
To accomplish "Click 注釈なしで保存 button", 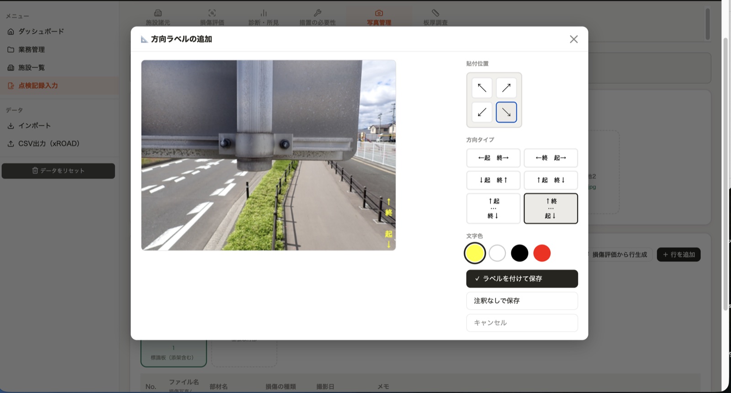I will coord(522,301).
